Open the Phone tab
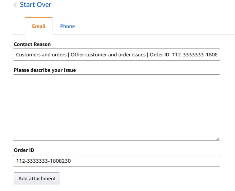This screenshot has width=235, height=191. (x=68, y=26)
